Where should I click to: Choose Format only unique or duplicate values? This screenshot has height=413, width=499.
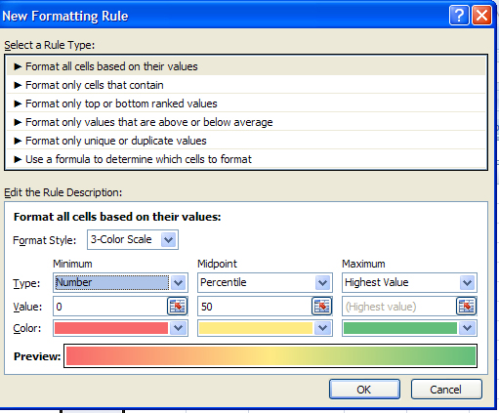point(246,141)
